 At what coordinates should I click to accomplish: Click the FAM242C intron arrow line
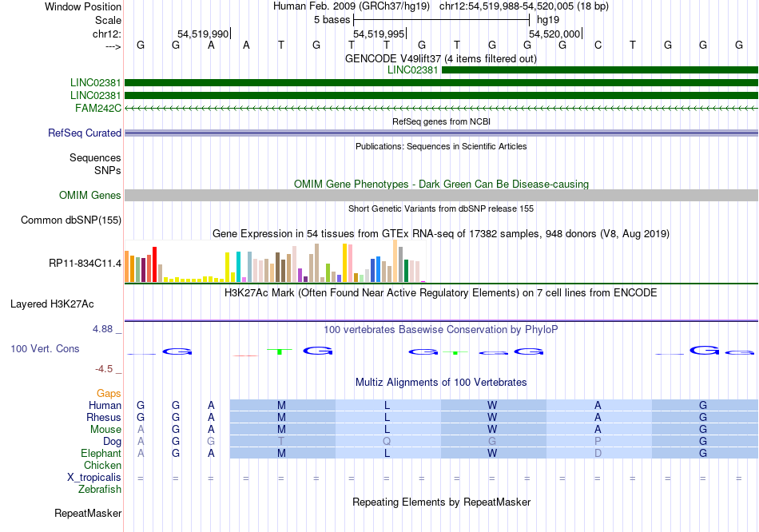441,109
